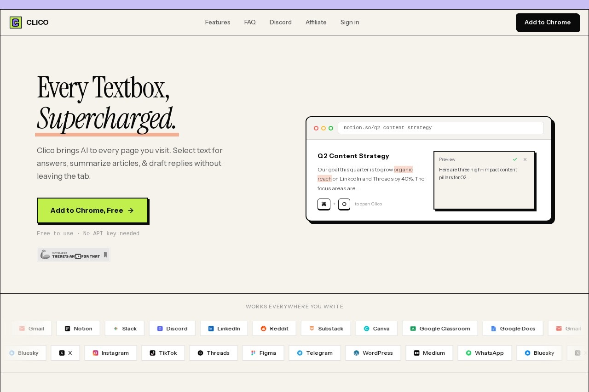Click the Slack icon in the integrations row

coord(115,328)
